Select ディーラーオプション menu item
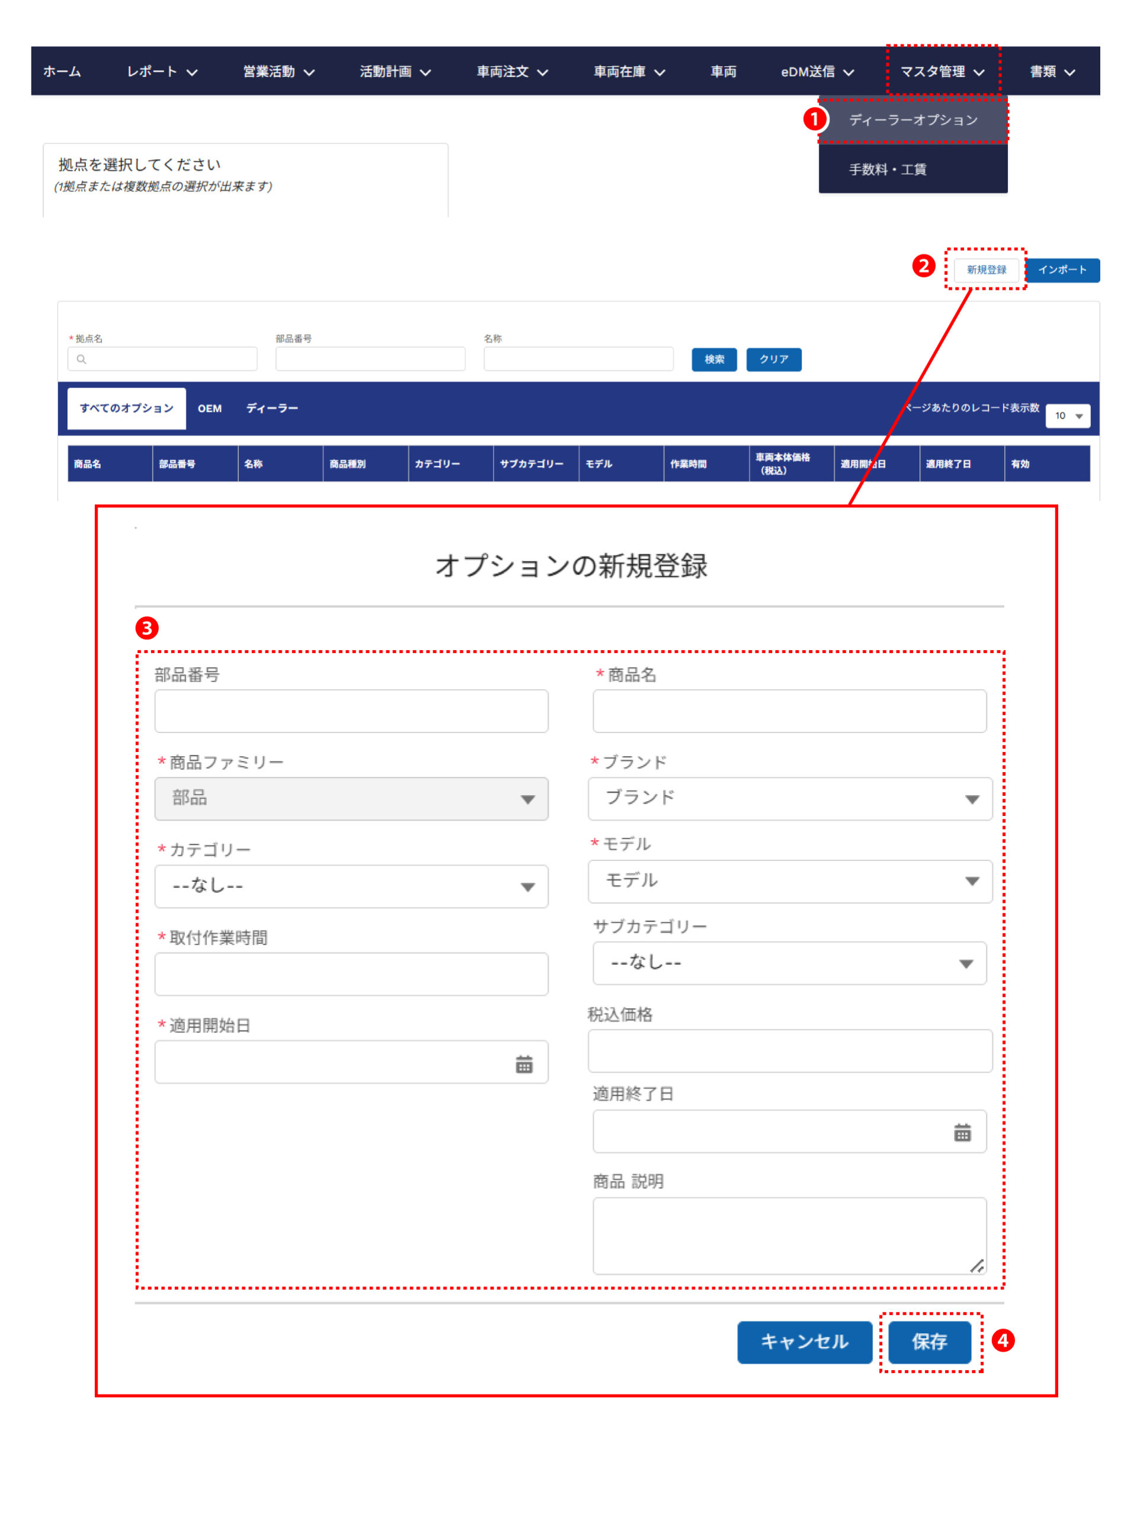The height and width of the screenshot is (1517, 1137). [913, 120]
